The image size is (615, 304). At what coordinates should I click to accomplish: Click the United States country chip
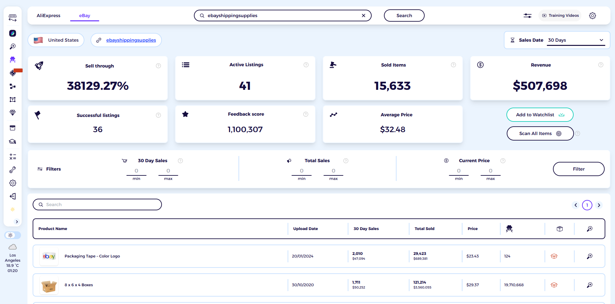[x=56, y=40]
